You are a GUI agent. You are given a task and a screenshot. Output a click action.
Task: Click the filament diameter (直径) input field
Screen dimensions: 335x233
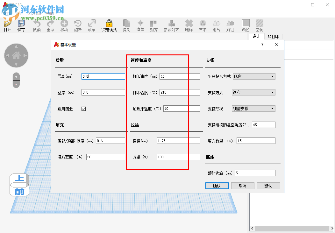178,141
